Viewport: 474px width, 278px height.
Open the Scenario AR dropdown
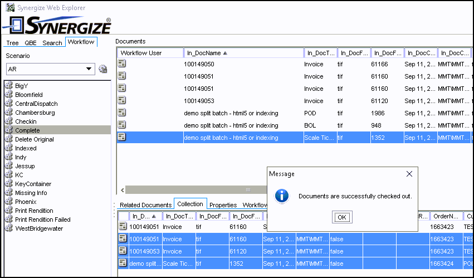click(51, 69)
